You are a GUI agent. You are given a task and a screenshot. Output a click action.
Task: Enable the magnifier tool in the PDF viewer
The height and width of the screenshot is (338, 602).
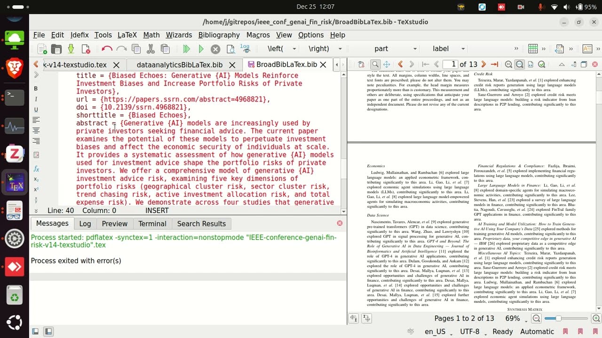click(x=375, y=64)
